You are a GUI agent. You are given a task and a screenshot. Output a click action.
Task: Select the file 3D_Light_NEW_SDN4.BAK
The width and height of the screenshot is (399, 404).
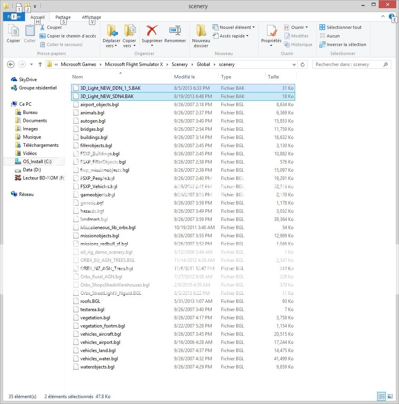click(x=183, y=96)
